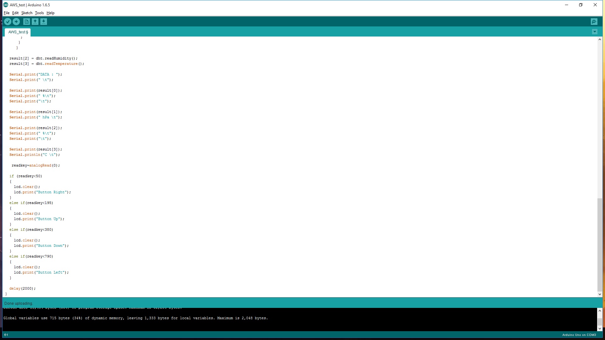
Task: Click the editor scrollbar up arrow
Action: 600,40
